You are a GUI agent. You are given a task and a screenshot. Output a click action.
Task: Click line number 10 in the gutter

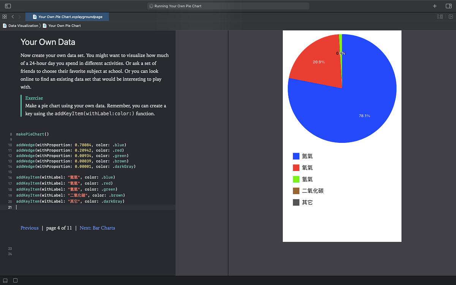point(10,145)
